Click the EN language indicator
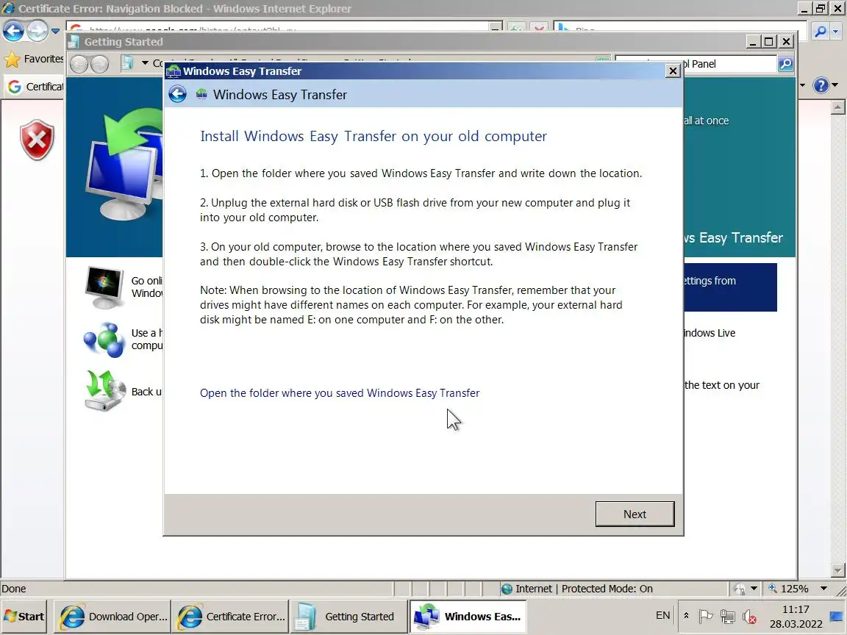Image resolution: width=847 pixels, height=635 pixels. tap(662, 616)
